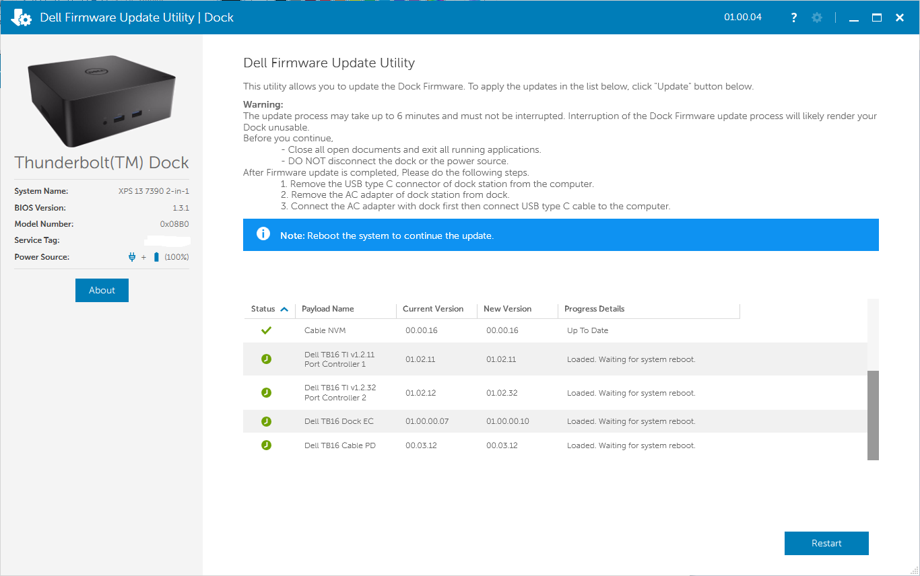920x576 pixels.
Task: Click the BIOS Version value 1.3.1
Action: 180,208
